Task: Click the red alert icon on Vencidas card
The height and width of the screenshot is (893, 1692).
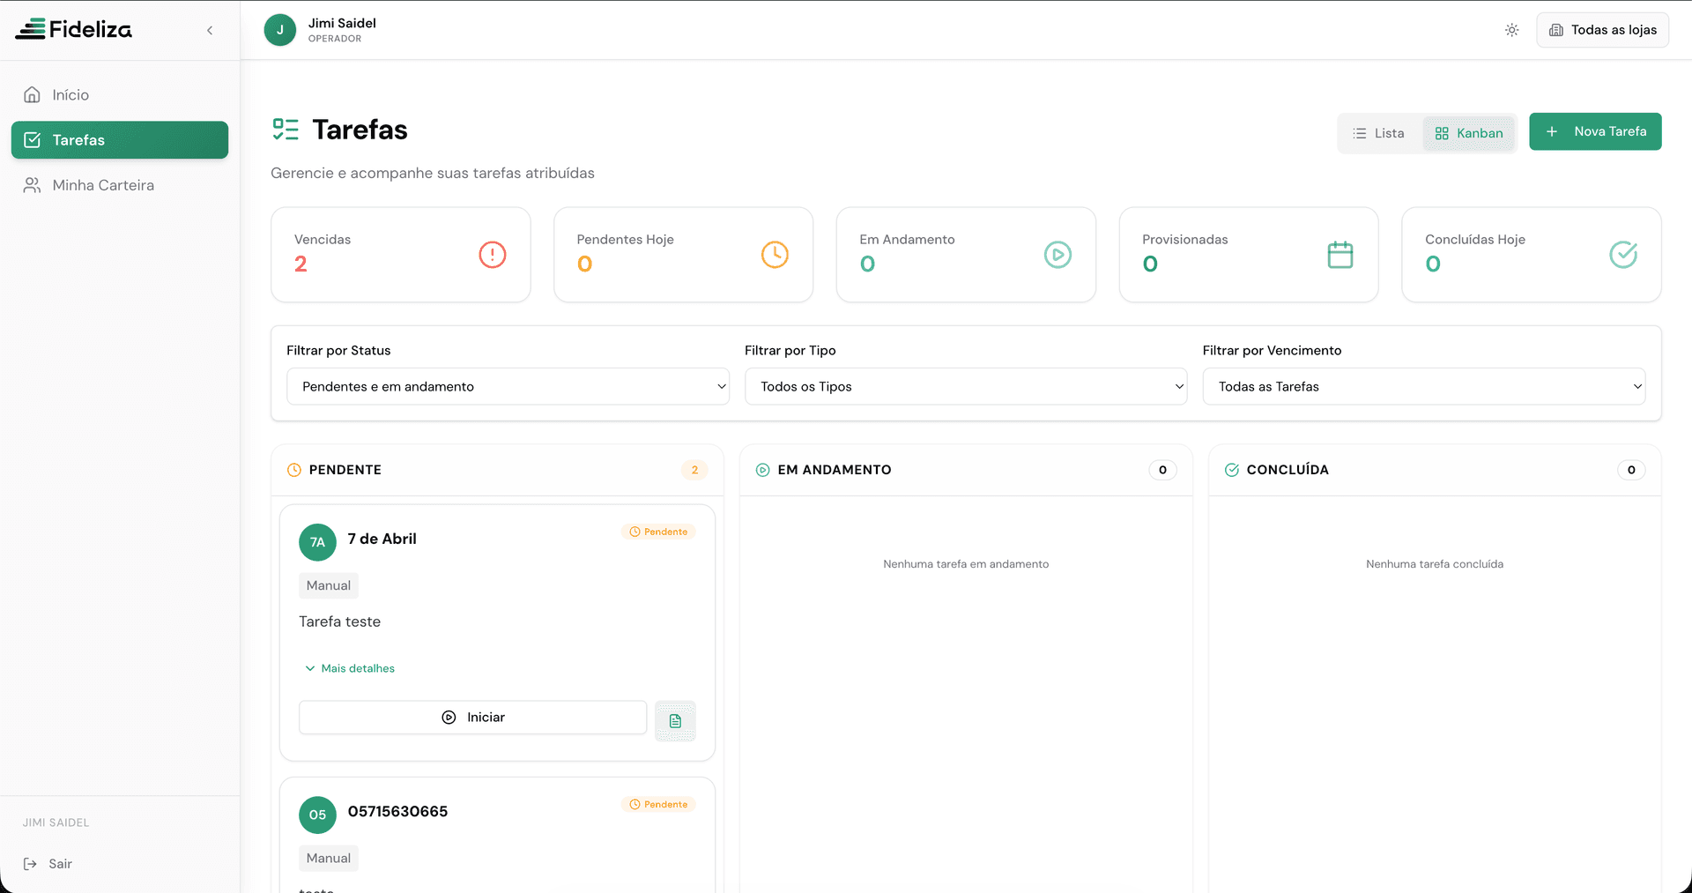Action: (492, 255)
